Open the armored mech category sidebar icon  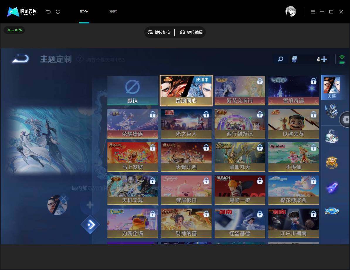332,110
